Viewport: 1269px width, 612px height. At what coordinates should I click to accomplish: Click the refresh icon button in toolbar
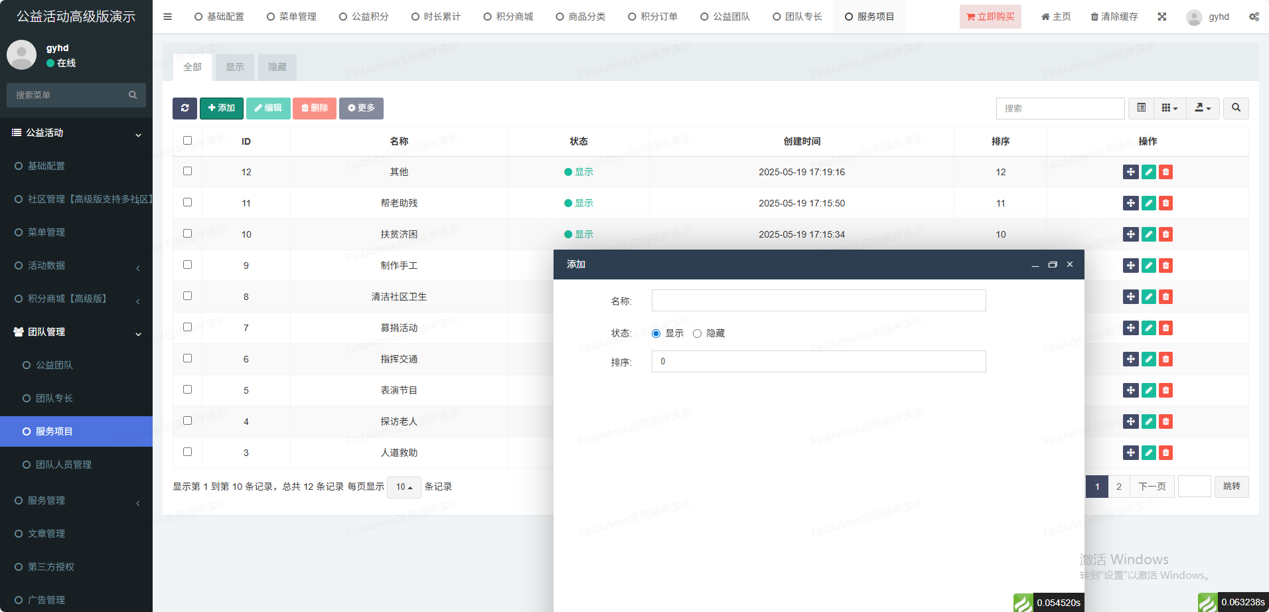(x=185, y=108)
